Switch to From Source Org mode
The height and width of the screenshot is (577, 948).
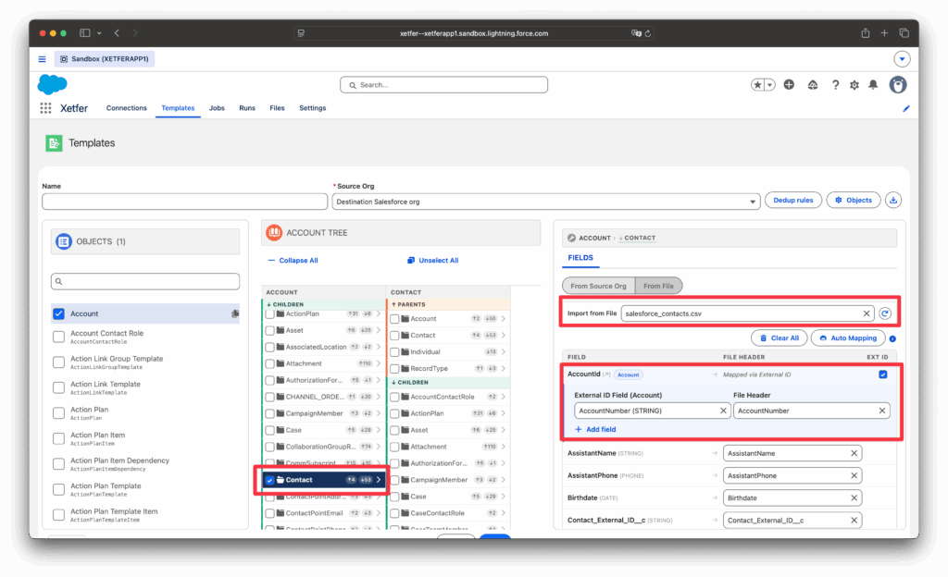point(599,286)
